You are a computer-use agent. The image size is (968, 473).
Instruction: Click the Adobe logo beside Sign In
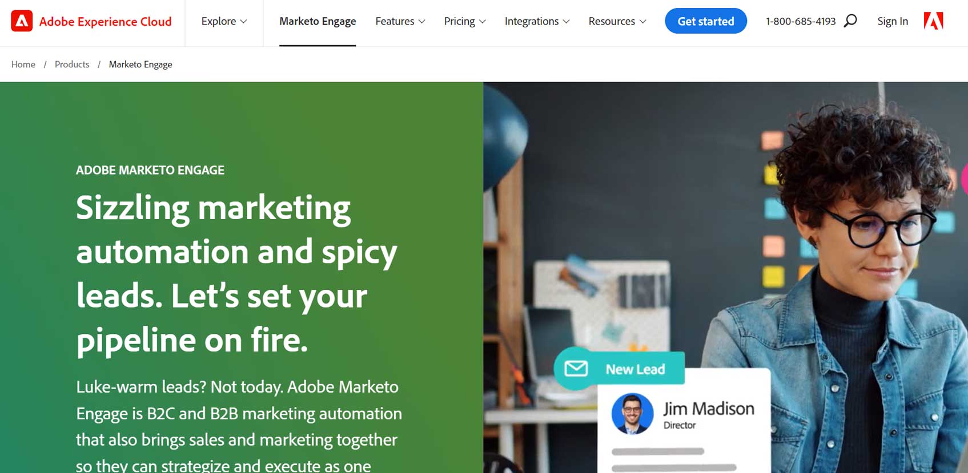(933, 21)
